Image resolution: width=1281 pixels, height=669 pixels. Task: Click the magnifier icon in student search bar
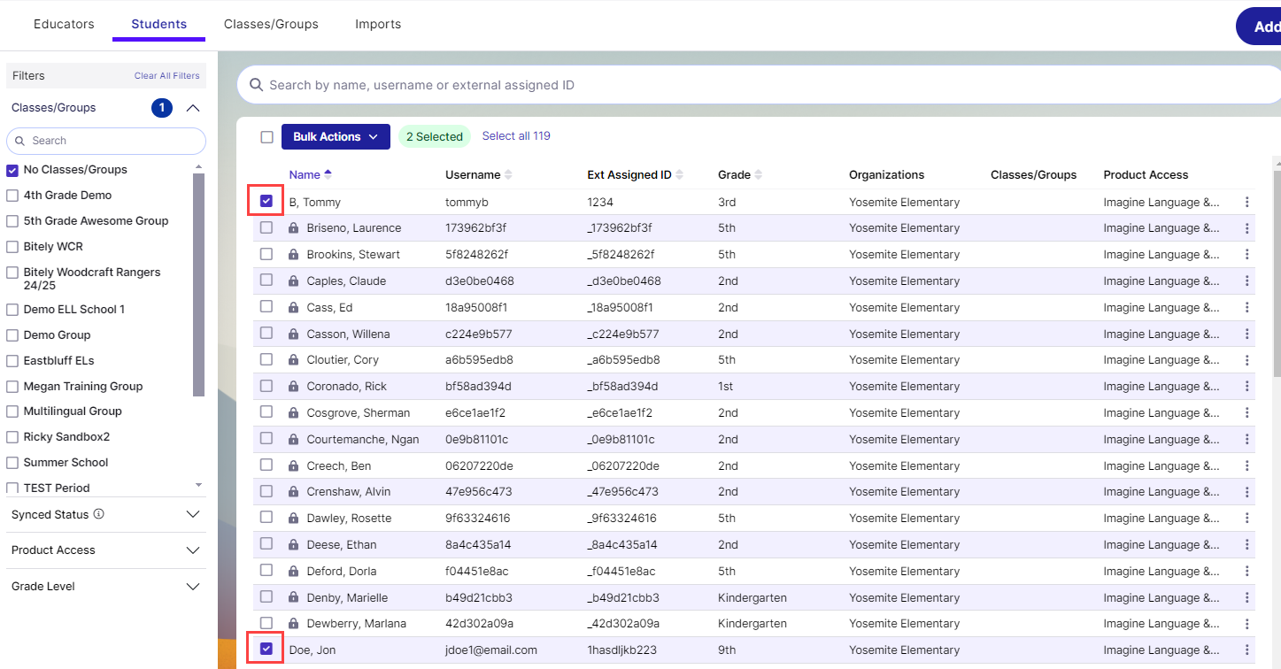coord(256,85)
